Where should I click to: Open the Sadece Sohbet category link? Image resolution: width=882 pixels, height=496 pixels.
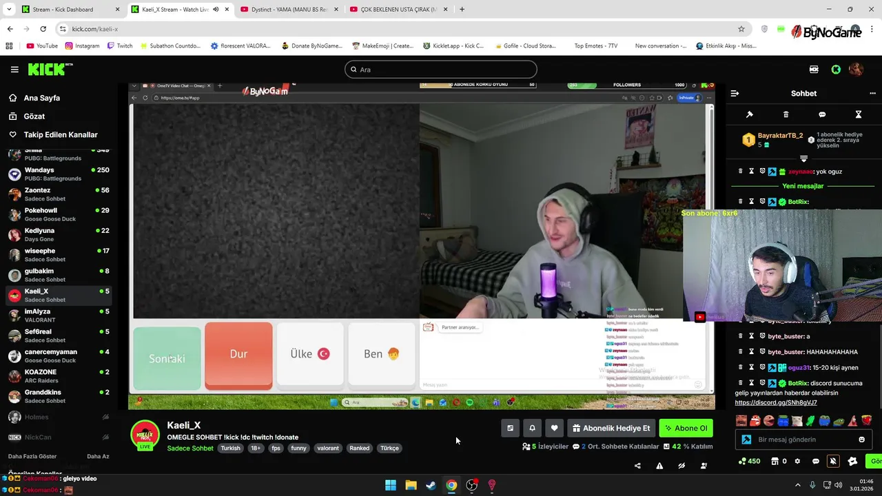(x=190, y=448)
